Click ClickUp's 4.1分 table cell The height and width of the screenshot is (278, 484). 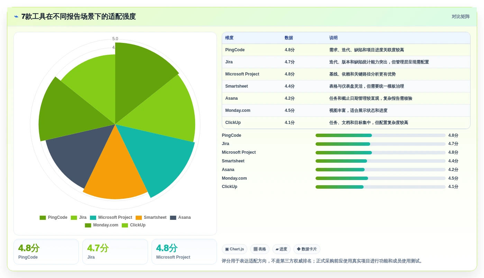290,123
